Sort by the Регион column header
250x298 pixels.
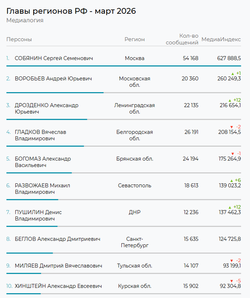click(x=134, y=39)
